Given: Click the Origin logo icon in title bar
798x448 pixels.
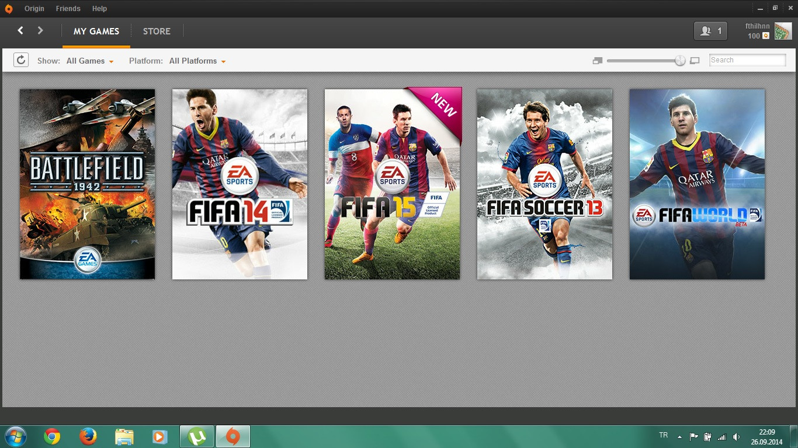Looking at the screenshot, I should [x=10, y=8].
